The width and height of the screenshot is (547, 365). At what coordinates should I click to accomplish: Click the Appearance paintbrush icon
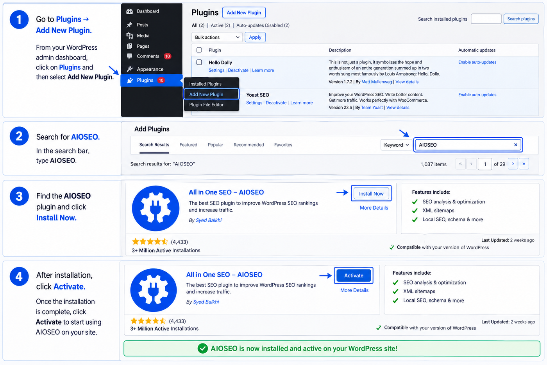click(130, 69)
